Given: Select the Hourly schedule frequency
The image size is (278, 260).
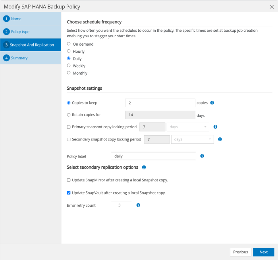Looking at the screenshot, I should click(69, 51).
